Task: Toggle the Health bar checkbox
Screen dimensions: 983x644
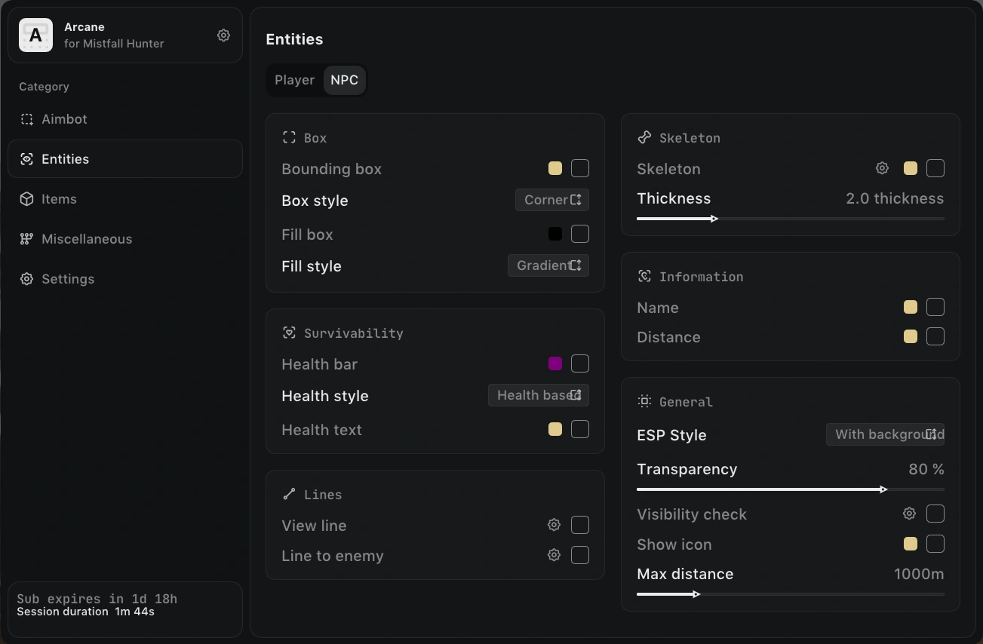Action: 580,363
